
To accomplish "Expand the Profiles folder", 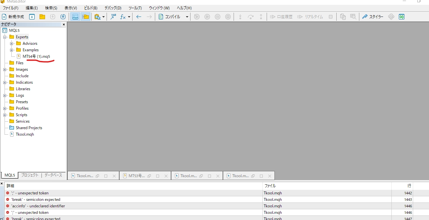I will point(5,108).
